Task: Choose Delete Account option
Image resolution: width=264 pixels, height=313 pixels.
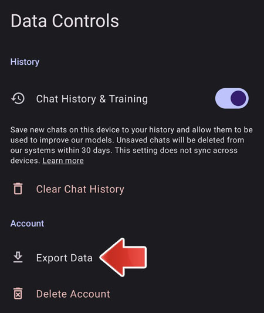Action: [73, 294]
